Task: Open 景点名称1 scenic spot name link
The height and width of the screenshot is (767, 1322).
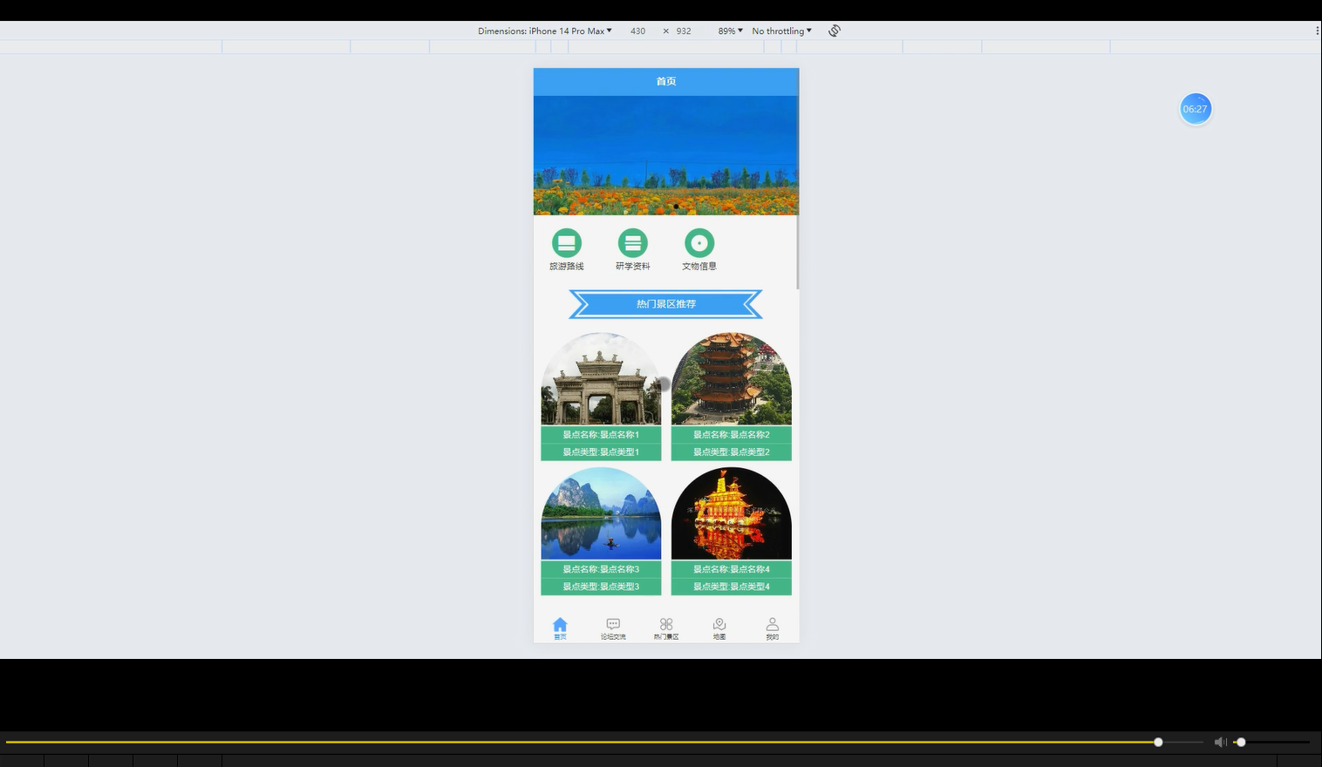Action: pyautogui.click(x=600, y=434)
